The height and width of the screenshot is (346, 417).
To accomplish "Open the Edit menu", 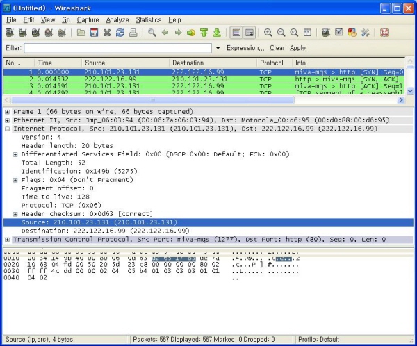I will tap(28, 20).
